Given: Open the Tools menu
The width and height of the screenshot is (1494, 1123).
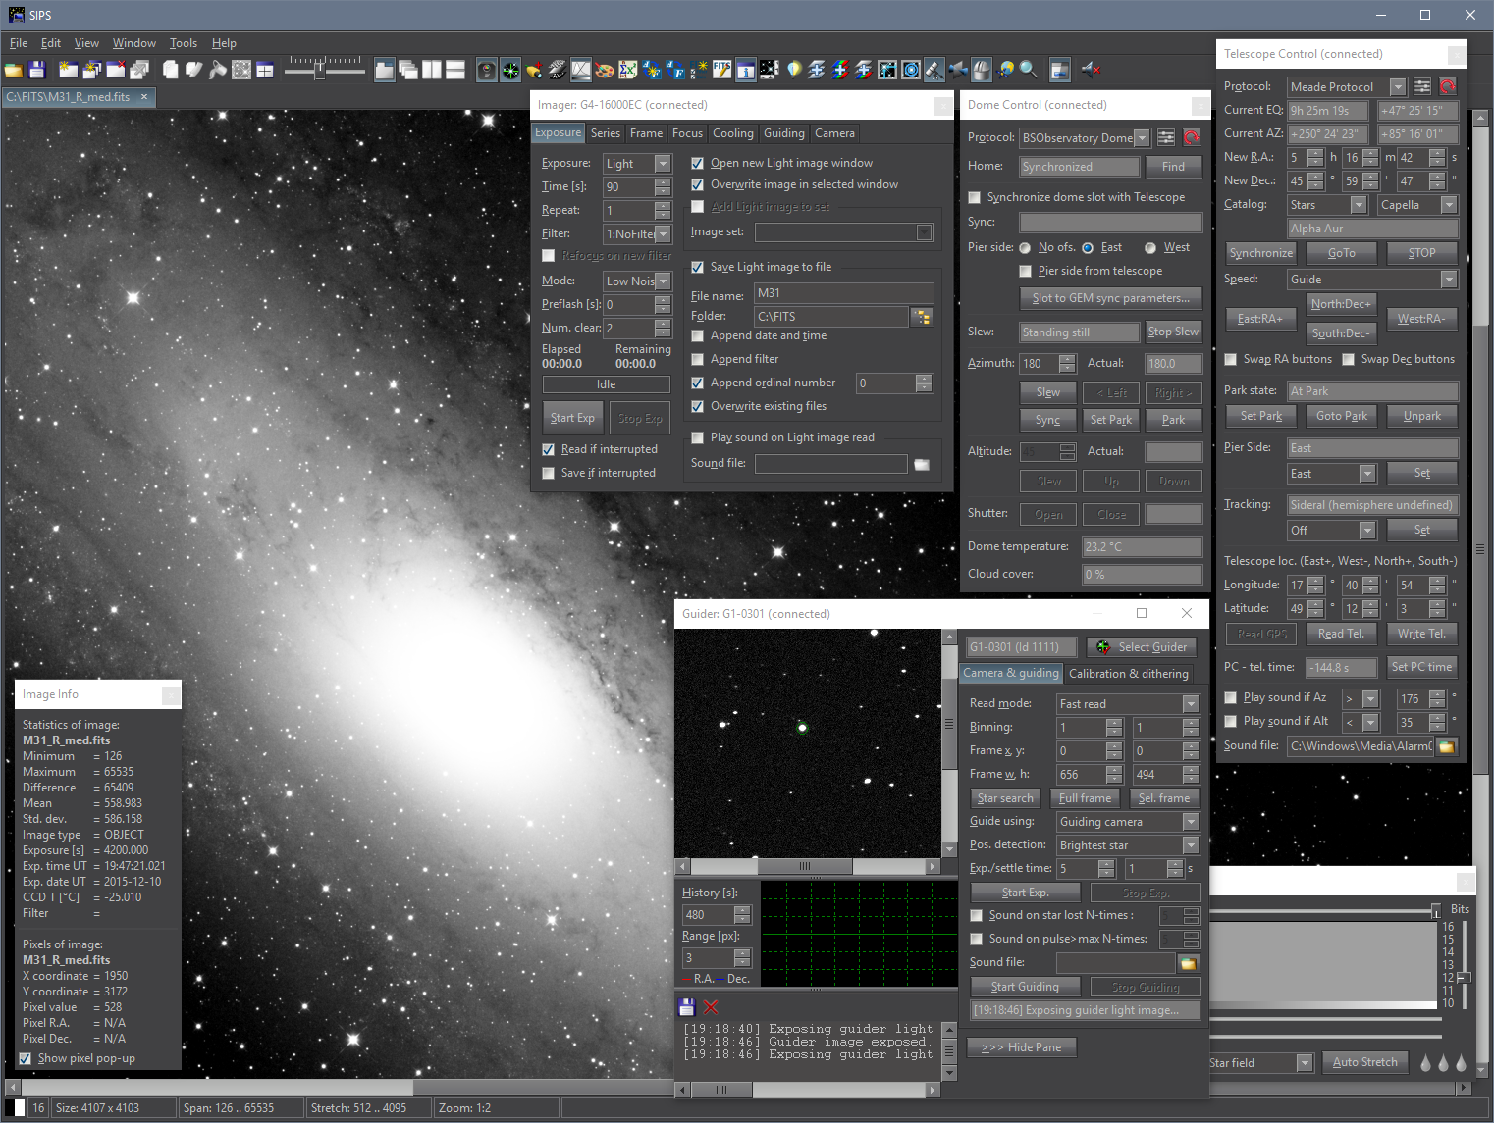Looking at the screenshot, I should [x=183, y=43].
